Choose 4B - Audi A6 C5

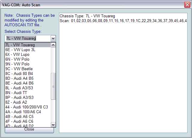pyautogui.click(x=28, y=116)
